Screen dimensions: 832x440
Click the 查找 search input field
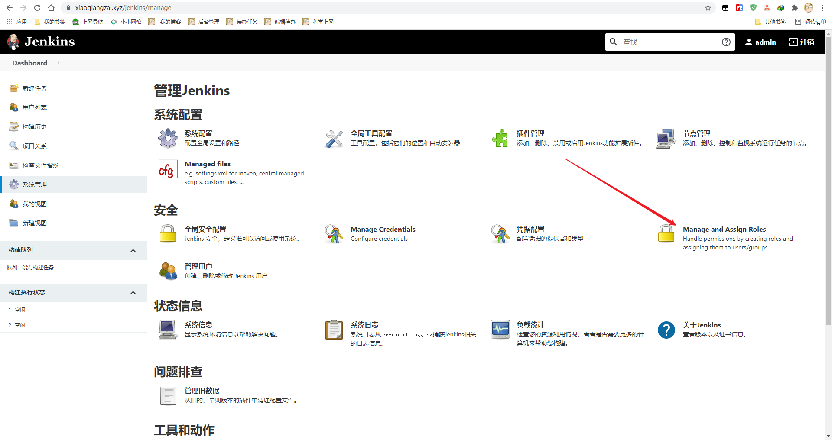point(669,42)
